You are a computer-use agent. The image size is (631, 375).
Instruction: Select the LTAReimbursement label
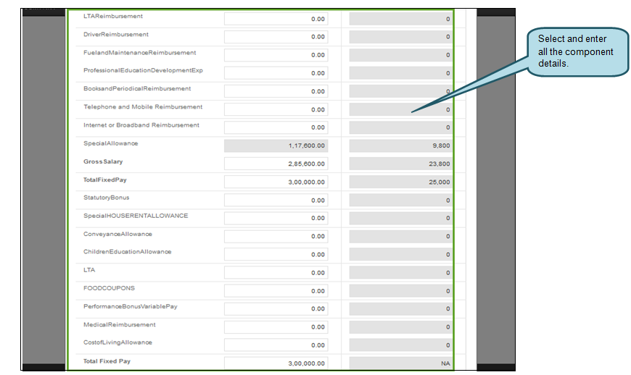(113, 16)
